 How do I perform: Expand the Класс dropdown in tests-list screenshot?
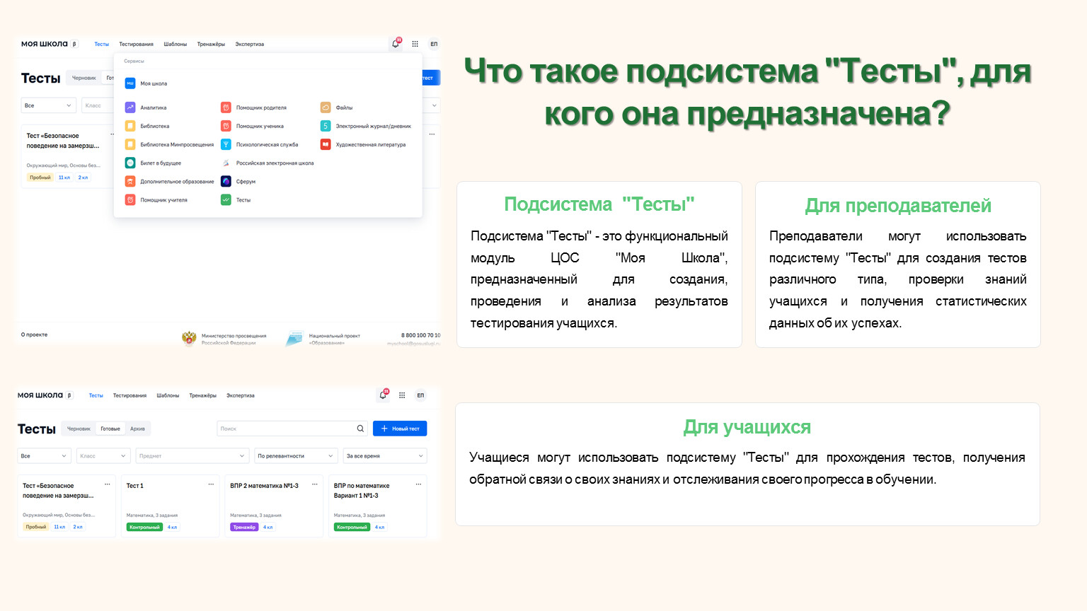click(103, 456)
